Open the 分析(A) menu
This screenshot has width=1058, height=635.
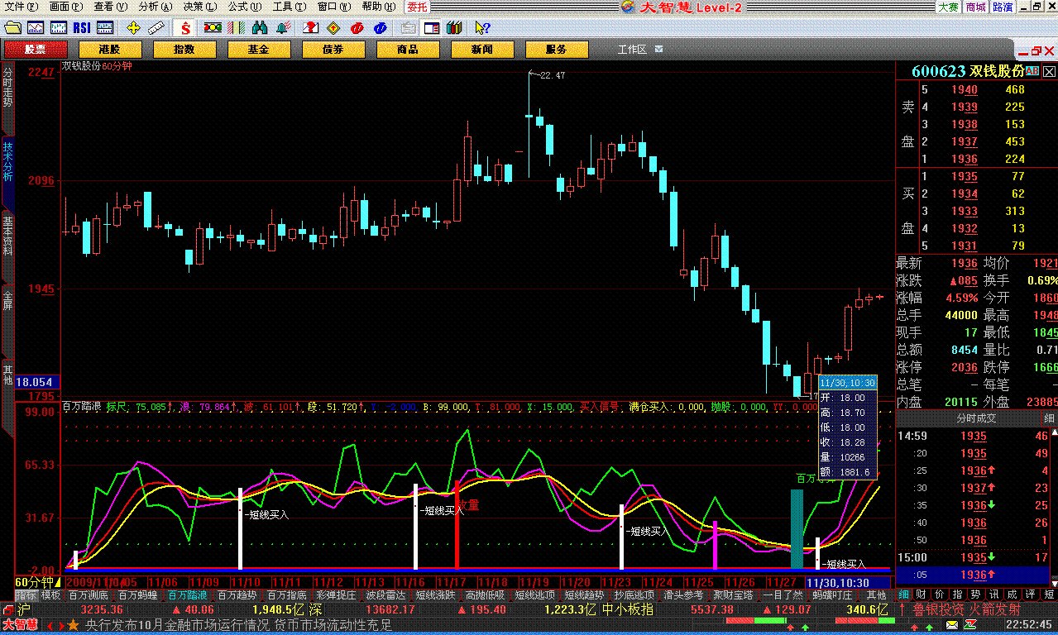point(156,7)
